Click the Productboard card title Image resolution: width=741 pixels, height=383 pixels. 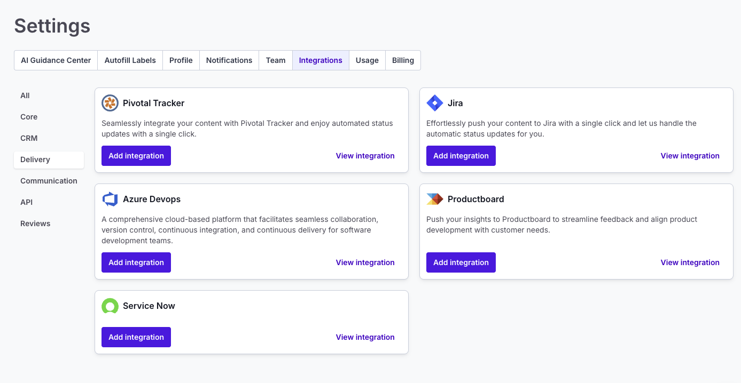pos(476,199)
